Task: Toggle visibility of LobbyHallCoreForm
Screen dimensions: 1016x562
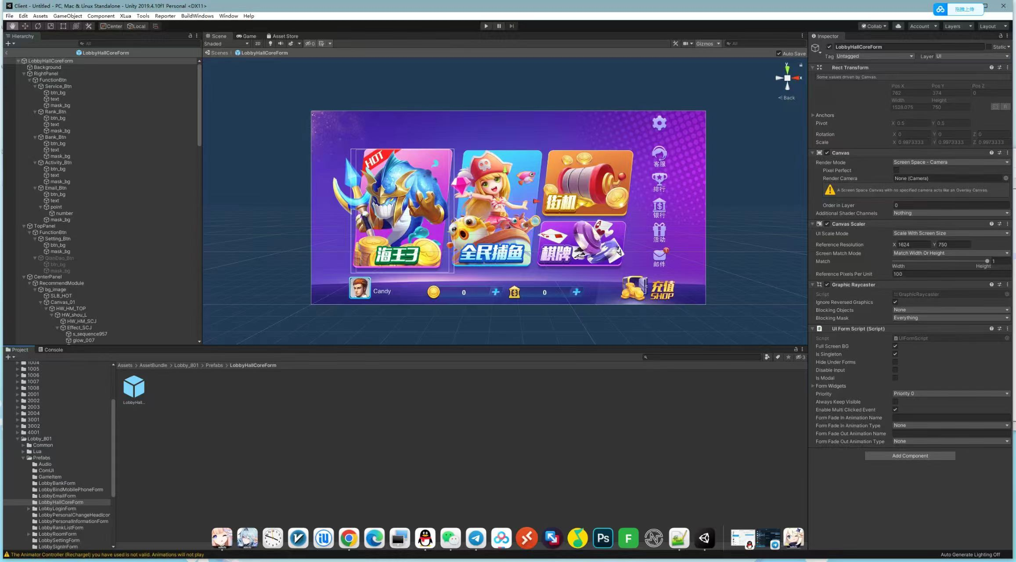Action: (828, 47)
